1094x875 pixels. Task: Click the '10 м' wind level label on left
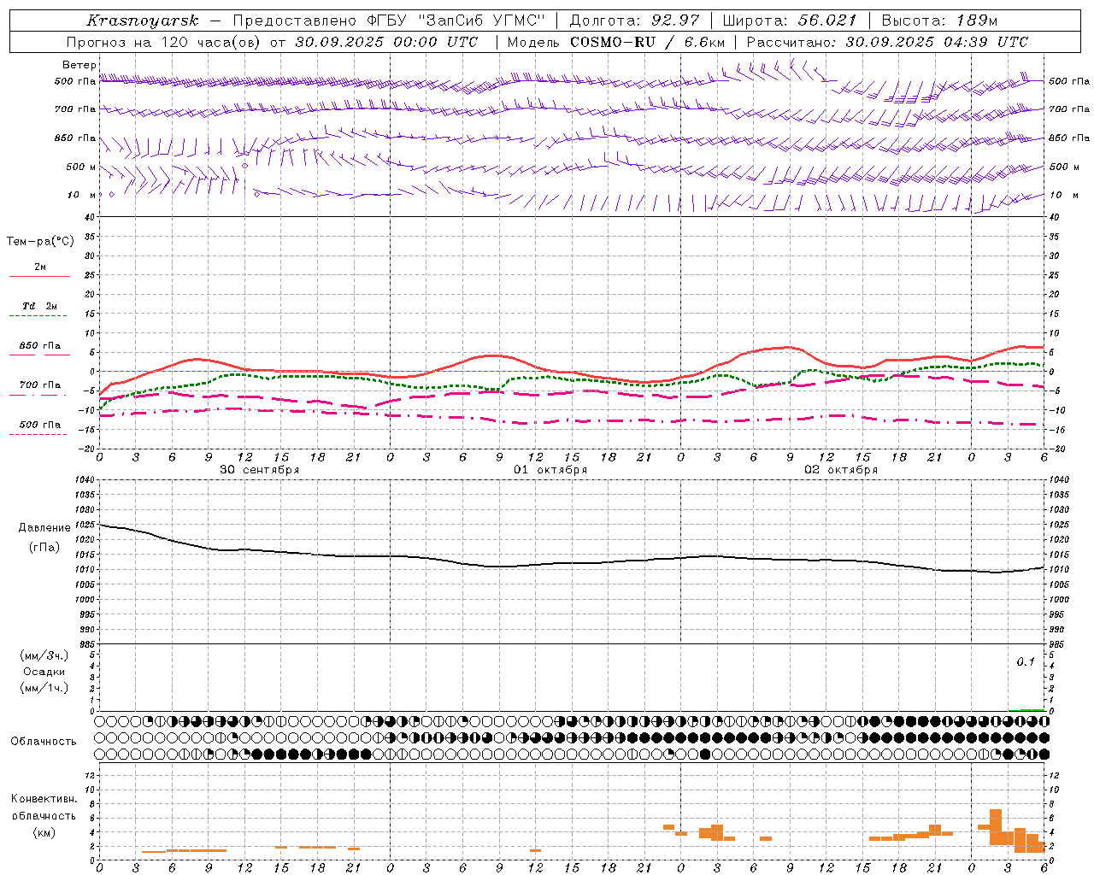(x=81, y=195)
